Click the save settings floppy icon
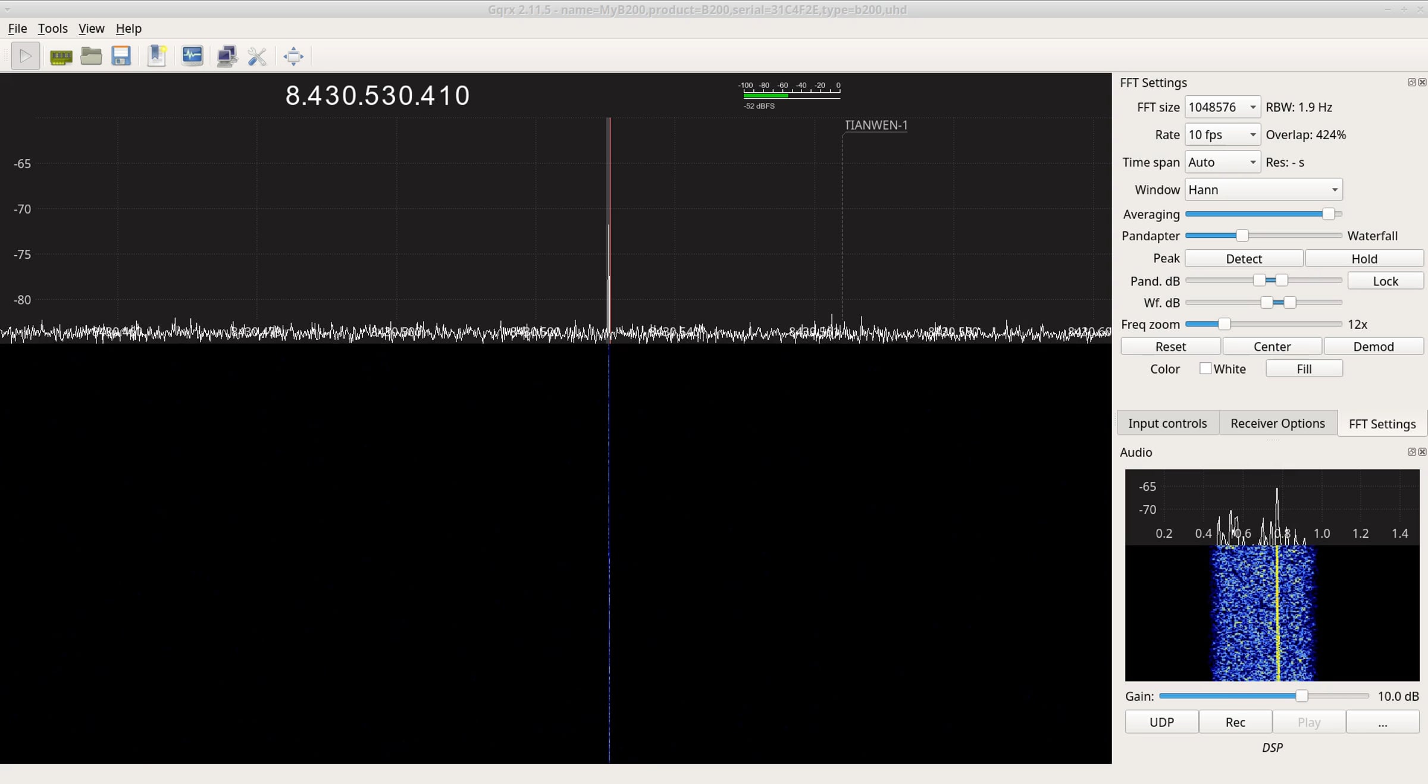1428x784 pixels. [x=121, y=57]
